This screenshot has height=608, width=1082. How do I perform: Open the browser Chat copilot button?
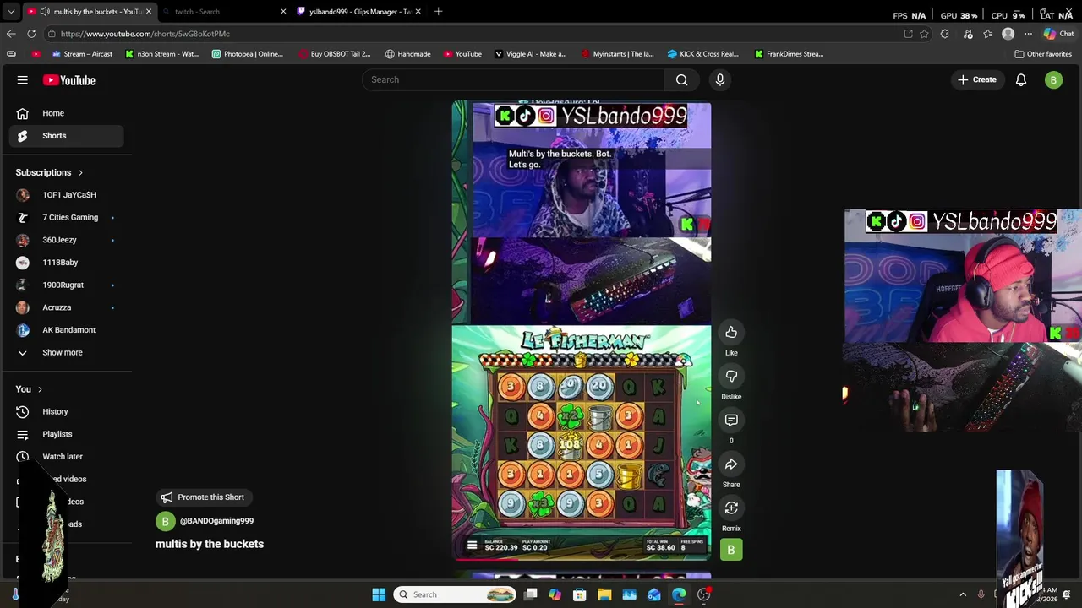pos(1057,34)
